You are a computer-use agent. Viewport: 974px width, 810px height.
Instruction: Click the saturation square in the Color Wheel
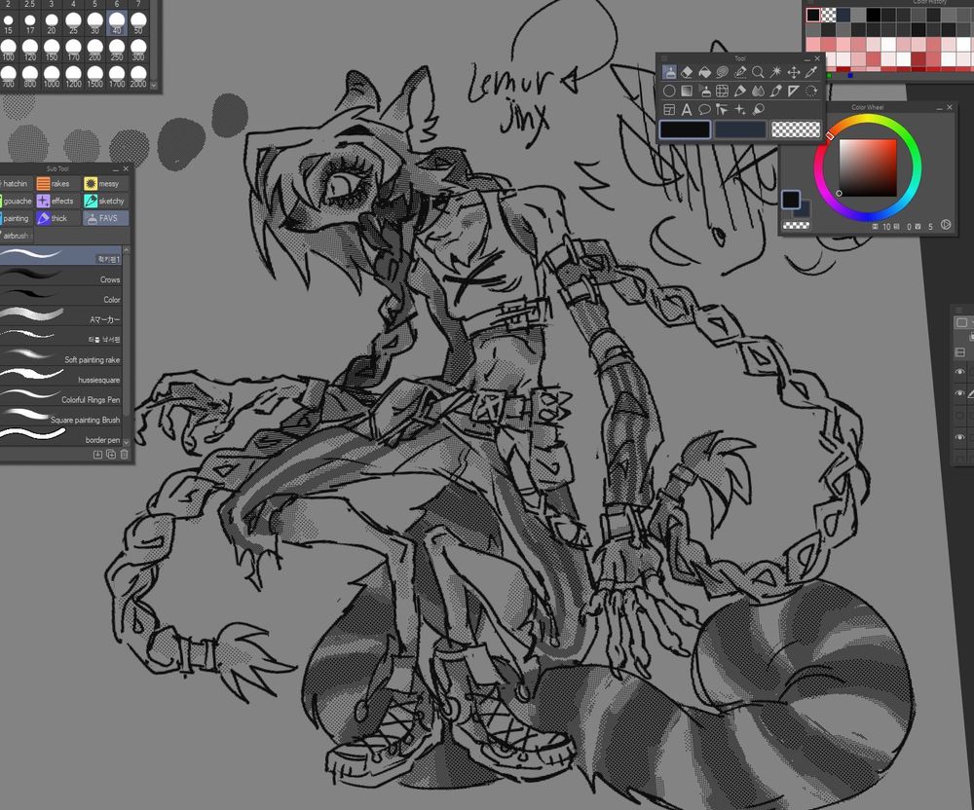868,167
